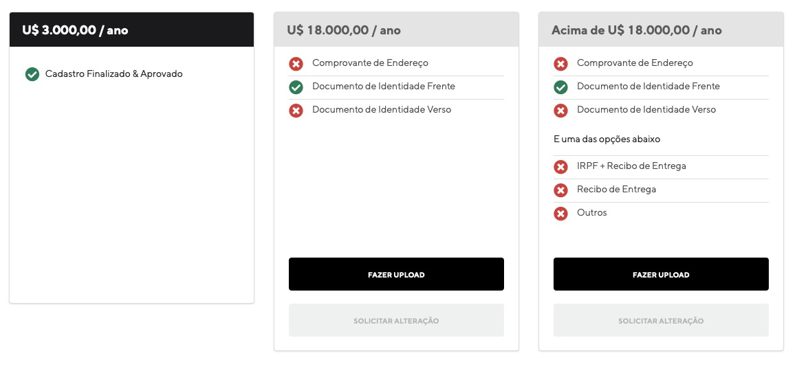This screenshot has height=373, width=797.
Task: Click FAZER UPLOAD in U$ 18.000,00 card
Action: click(396, 274)
